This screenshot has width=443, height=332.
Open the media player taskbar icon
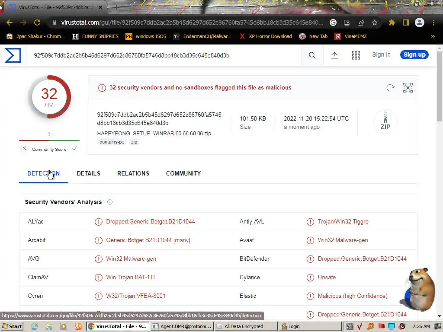click(x=64, y=326)
